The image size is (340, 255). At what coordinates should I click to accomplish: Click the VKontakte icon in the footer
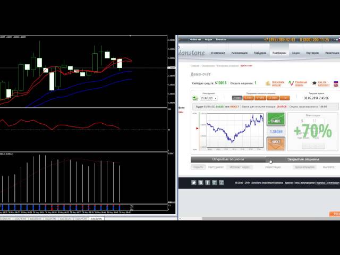pyautogui.click(x=201, y=183)
